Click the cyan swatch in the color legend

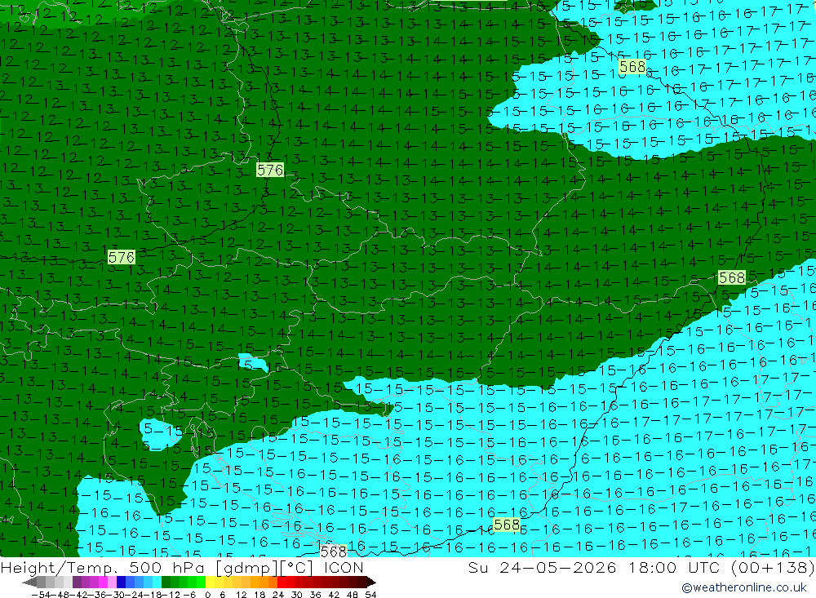pos(157,582)
